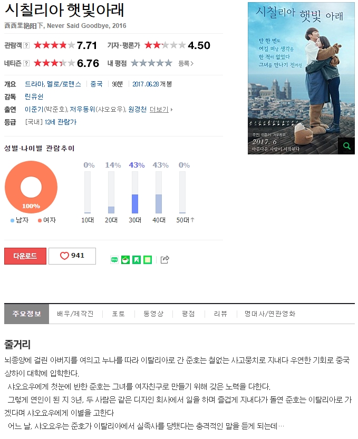Open the 포토 tab
The image size is (358, 439).
coord(119,314)
